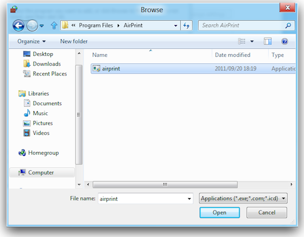Expand the view options dropdown arrow
The image size is (304, 237).
[x=252, y=41]
